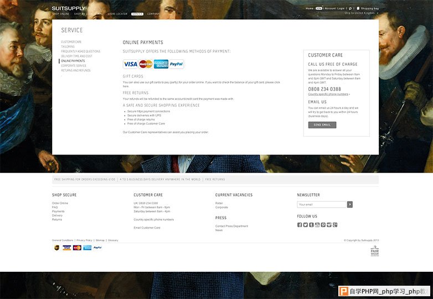
Task: Open the Google Plus icon under Follow Us
Action: (x=335, y=225)
